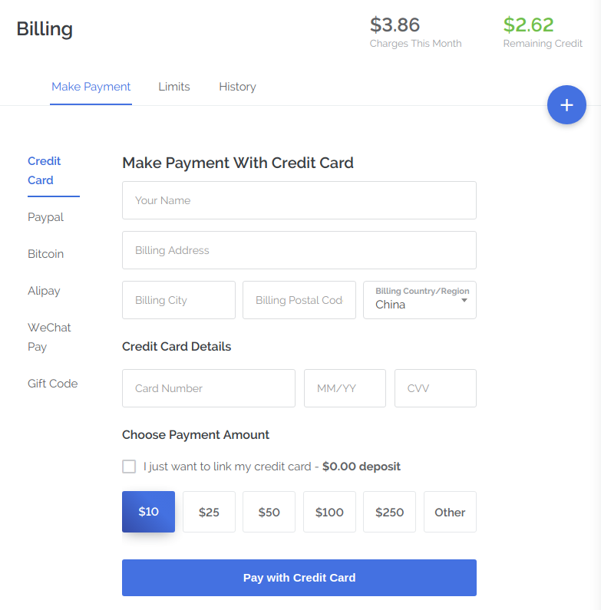601x610 pixels.
Task: Open the Gift Code option
Action: coord(52,384)
